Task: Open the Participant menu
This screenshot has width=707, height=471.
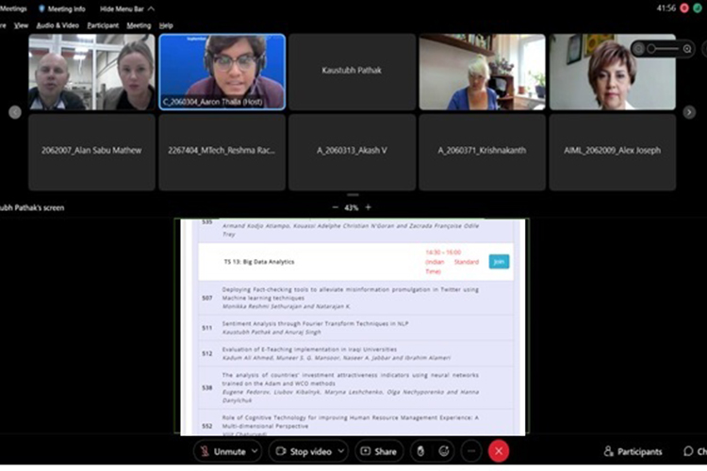Action: 103,25
